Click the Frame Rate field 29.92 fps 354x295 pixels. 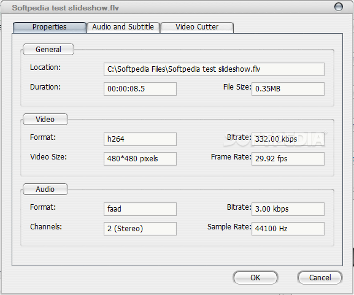288,159
